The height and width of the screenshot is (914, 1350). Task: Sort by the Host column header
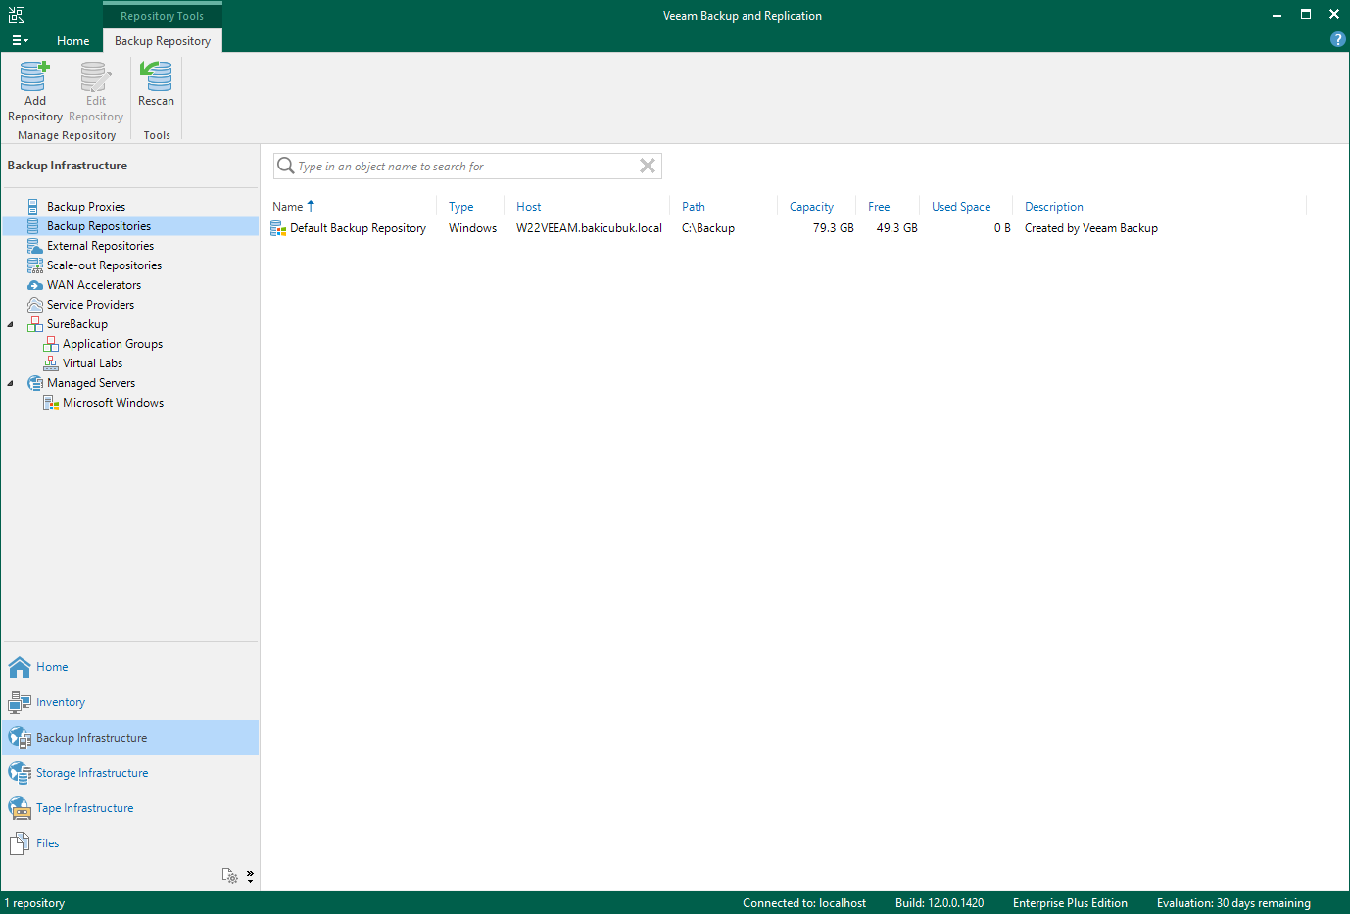pos(529,207)
